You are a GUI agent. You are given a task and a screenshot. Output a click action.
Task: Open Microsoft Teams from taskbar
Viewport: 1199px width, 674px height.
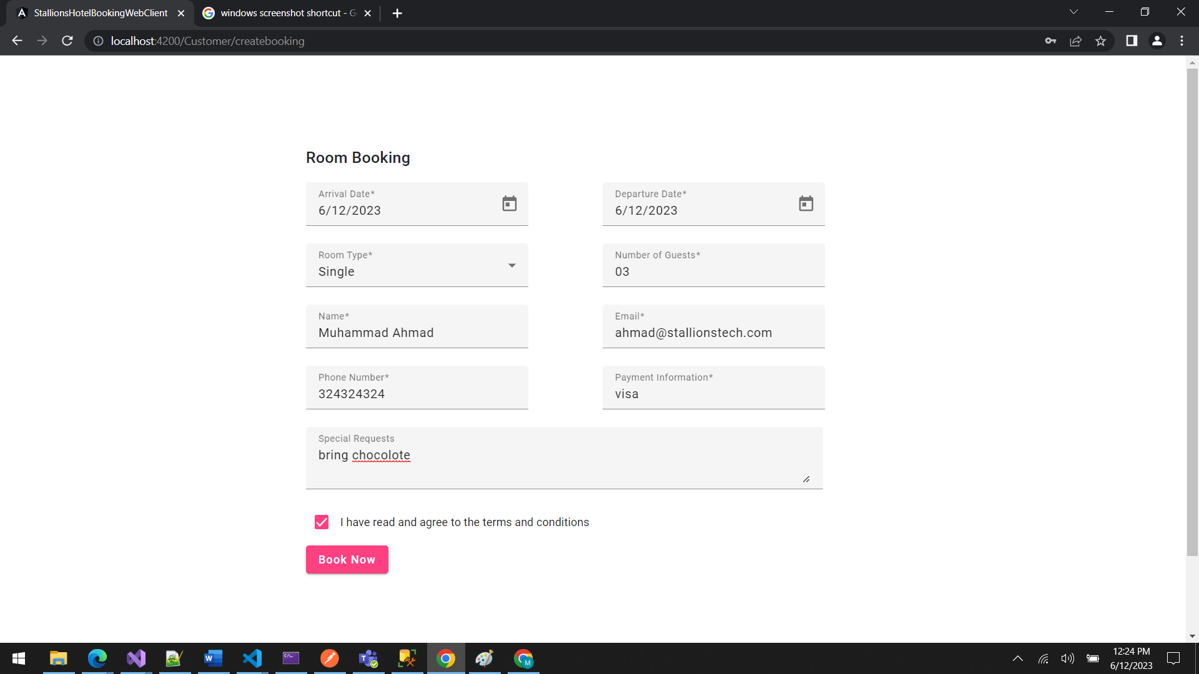click(x=368, y=658)
